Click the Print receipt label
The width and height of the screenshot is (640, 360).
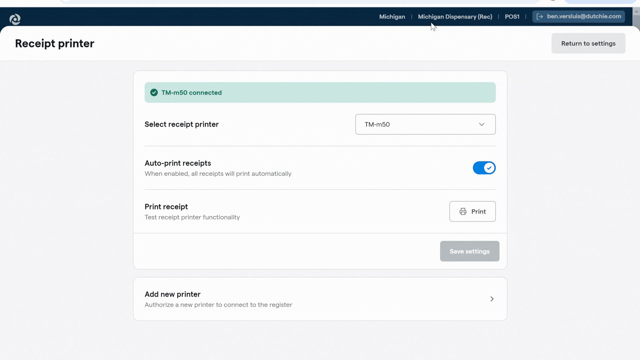point(166,207)
